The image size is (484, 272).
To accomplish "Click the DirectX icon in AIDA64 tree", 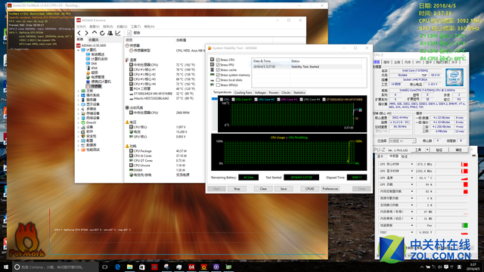I will 83,122.
